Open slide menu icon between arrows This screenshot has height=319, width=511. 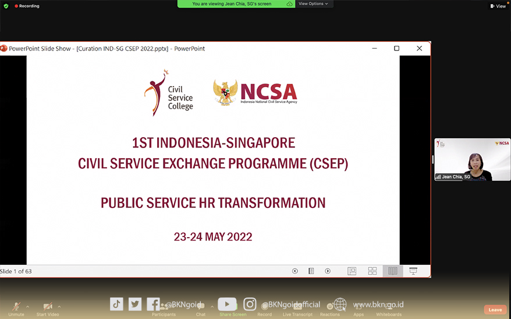pos(311,271)
